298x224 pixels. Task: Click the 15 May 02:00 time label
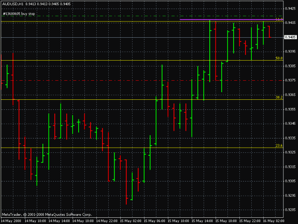[x=131, y=221]
